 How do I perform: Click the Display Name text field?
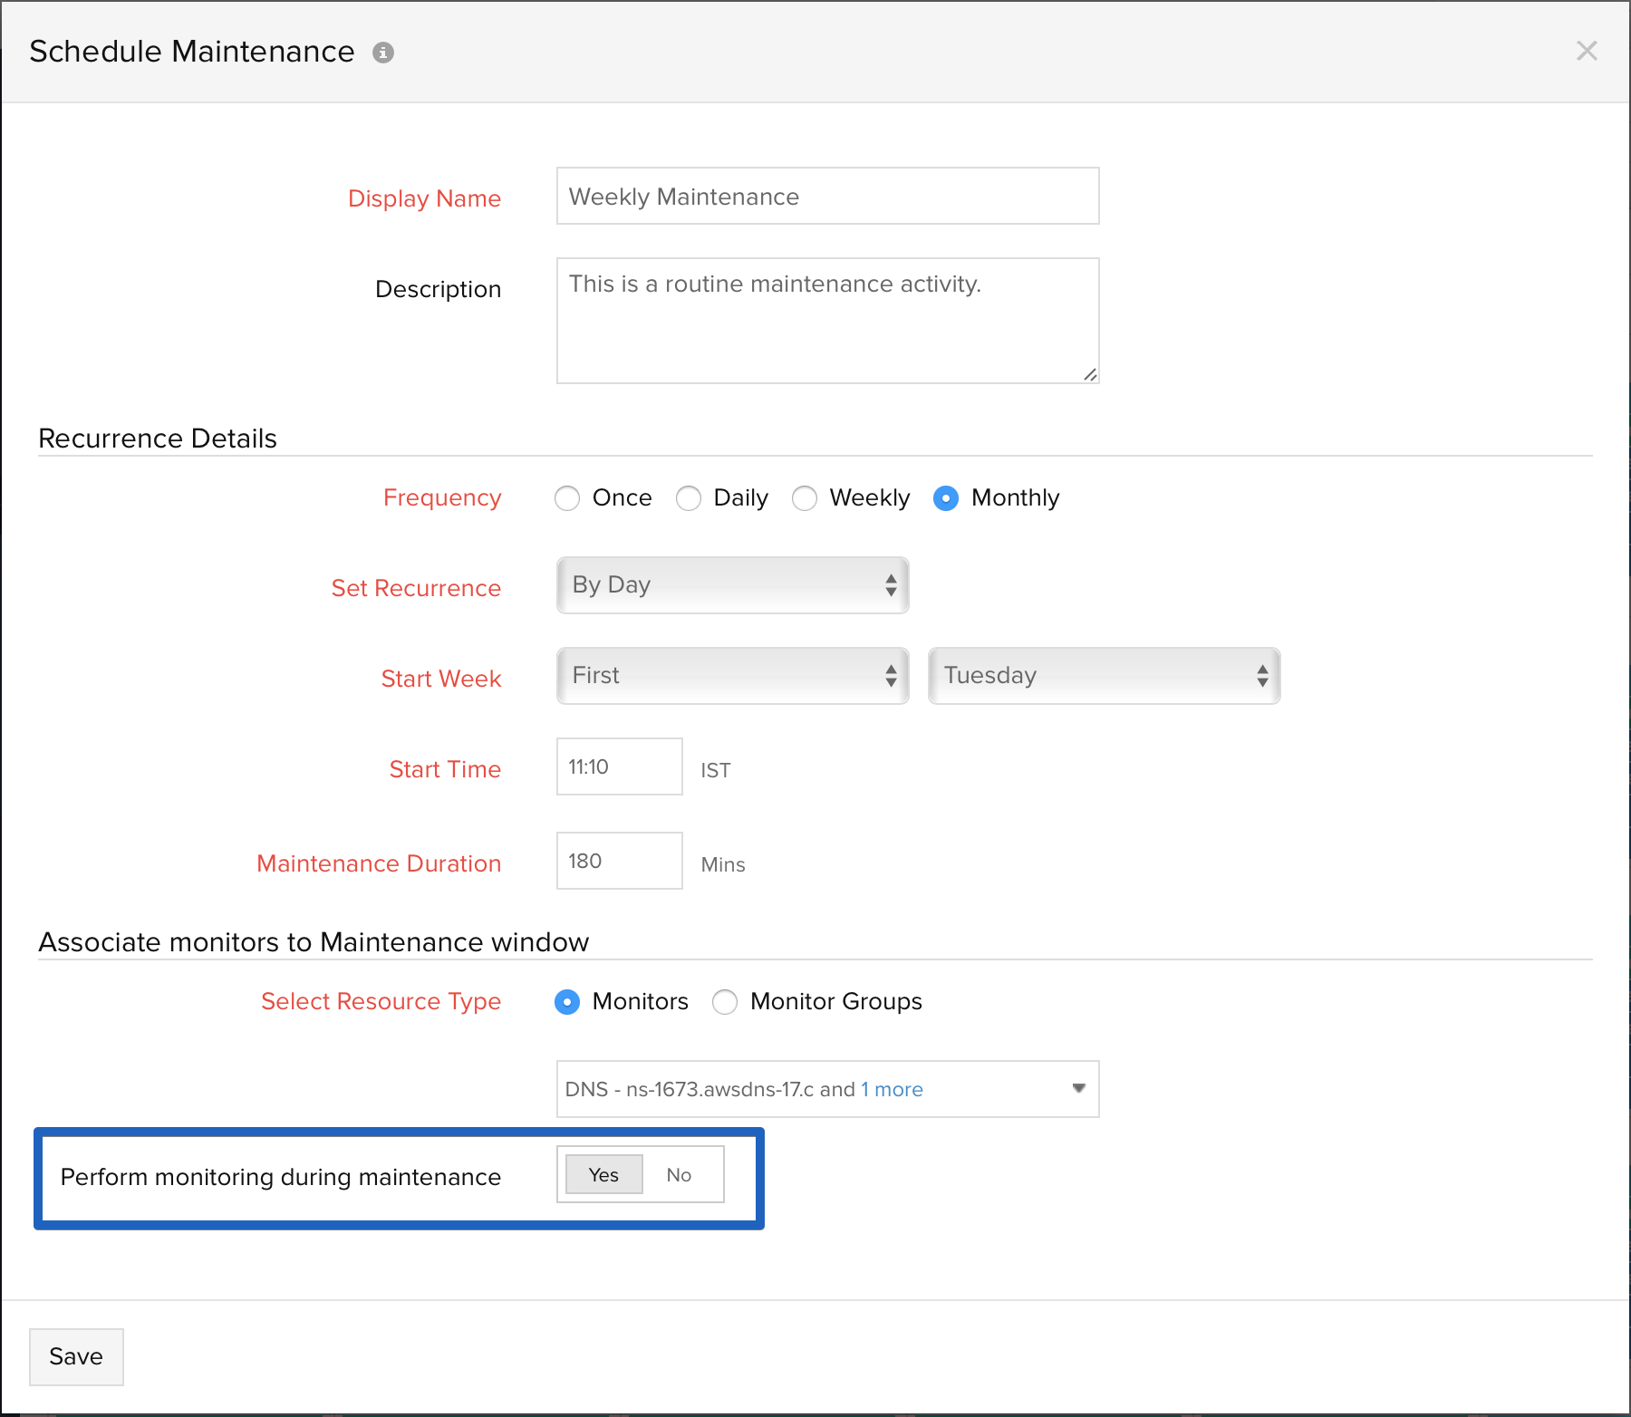tap(827, 196)
